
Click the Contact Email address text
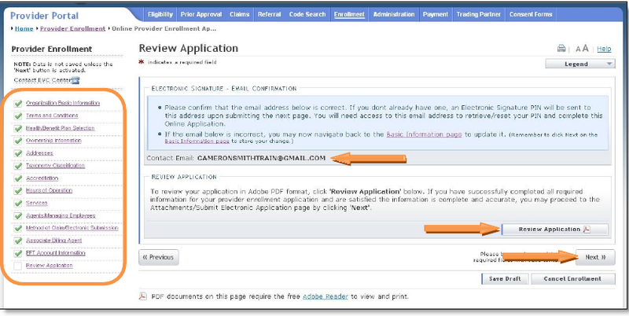coord(261,158)
